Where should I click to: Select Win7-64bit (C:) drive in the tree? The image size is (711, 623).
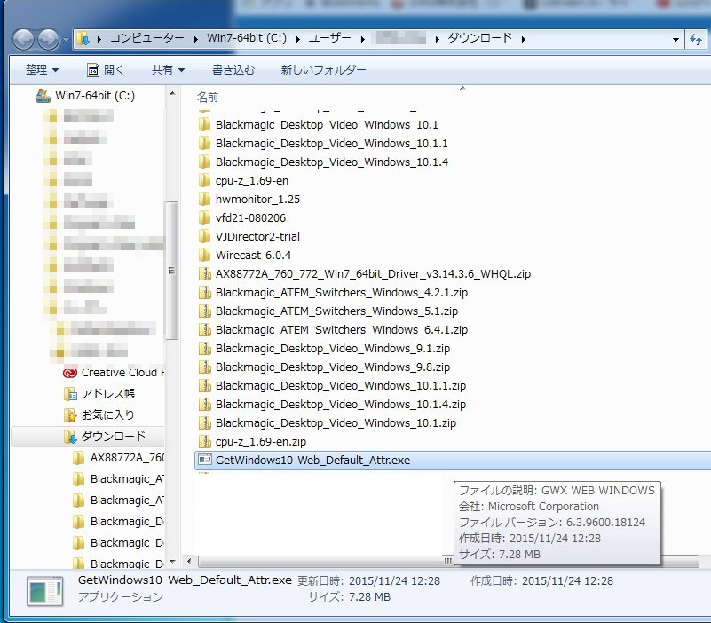point(85,96)
